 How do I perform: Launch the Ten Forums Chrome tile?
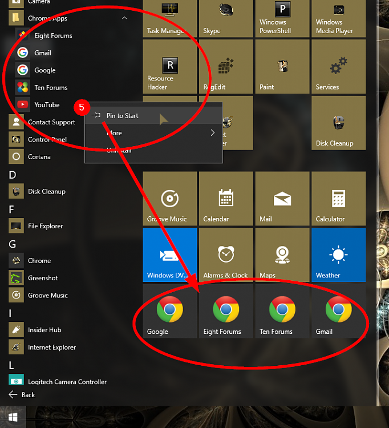(282, 311)
